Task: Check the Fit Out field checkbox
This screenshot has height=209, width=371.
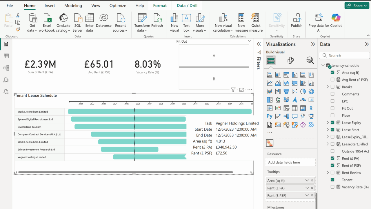Action: 332,108
